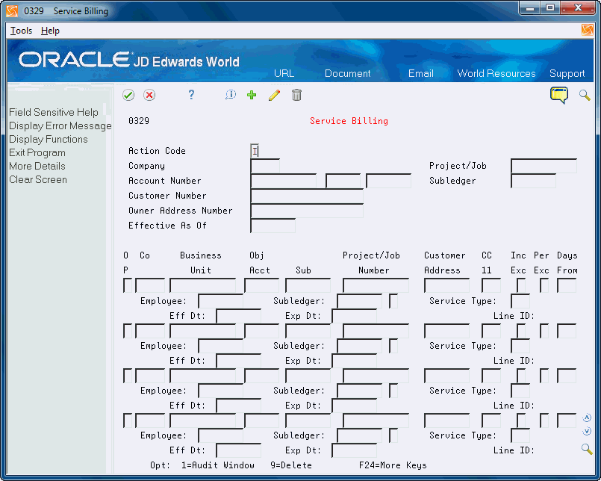Click the first row Project/Job Number field
The height and width of the screenshot is (481, 601).
pos(376,285)
